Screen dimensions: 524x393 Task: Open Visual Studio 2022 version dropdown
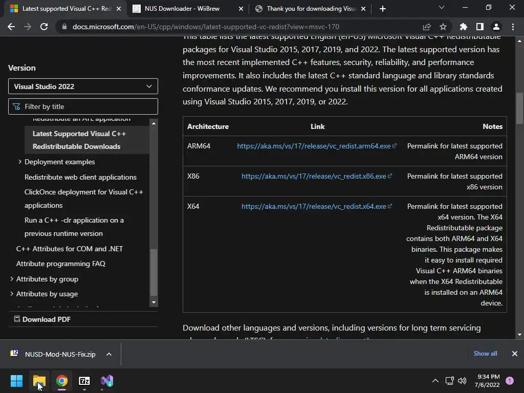(83, 86)
